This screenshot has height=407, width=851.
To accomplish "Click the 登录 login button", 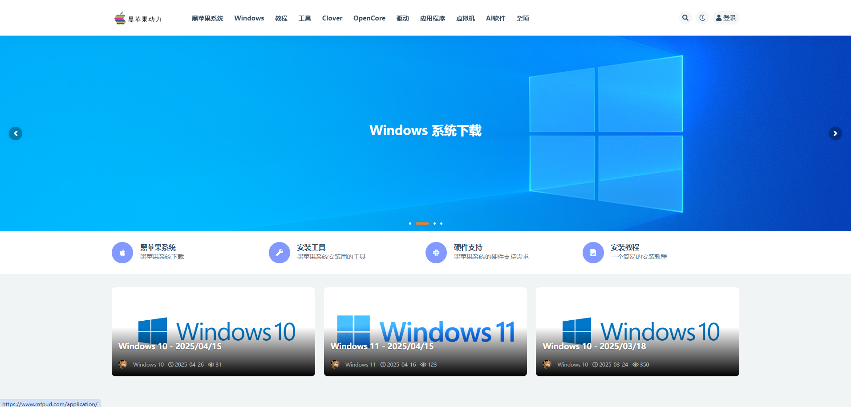I will click(726, 18).
